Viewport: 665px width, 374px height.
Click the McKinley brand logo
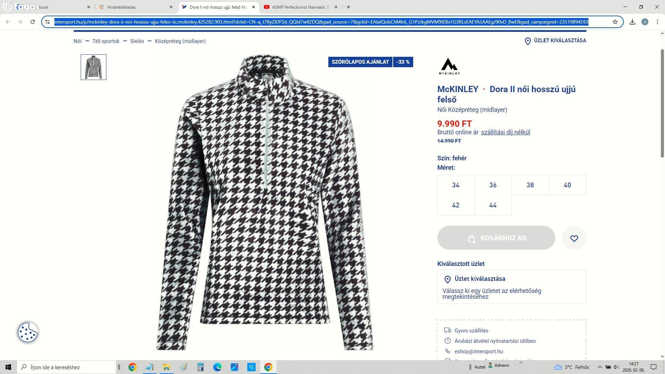pyautogui.click(x=449, y=66)
